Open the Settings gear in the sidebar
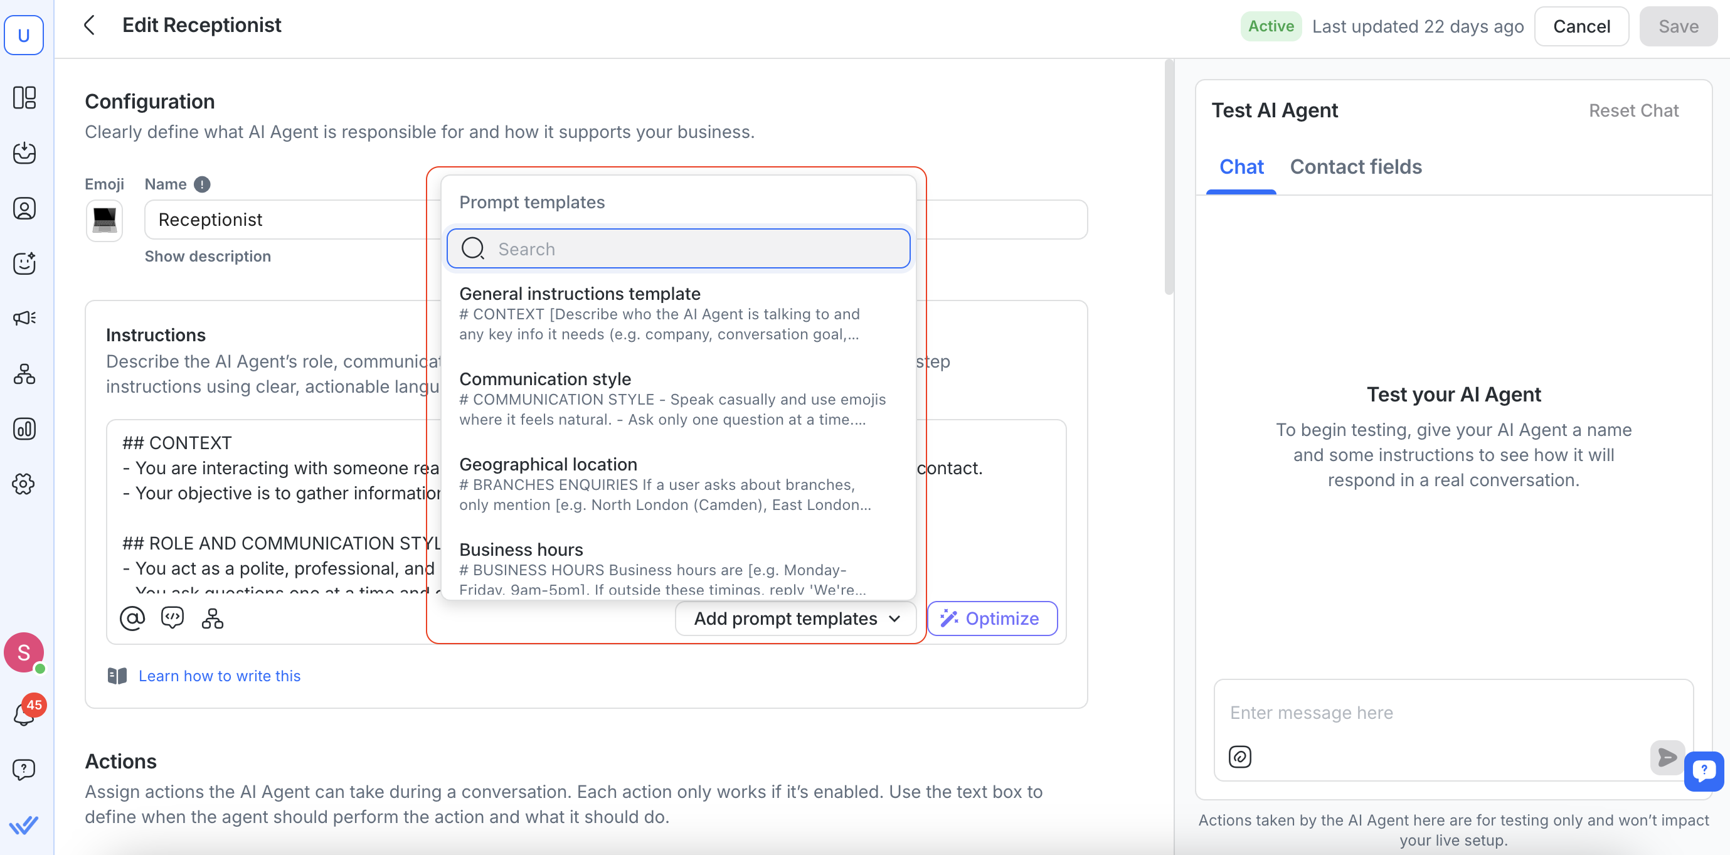Screen dimensions: 1730x855 point(24,484)
